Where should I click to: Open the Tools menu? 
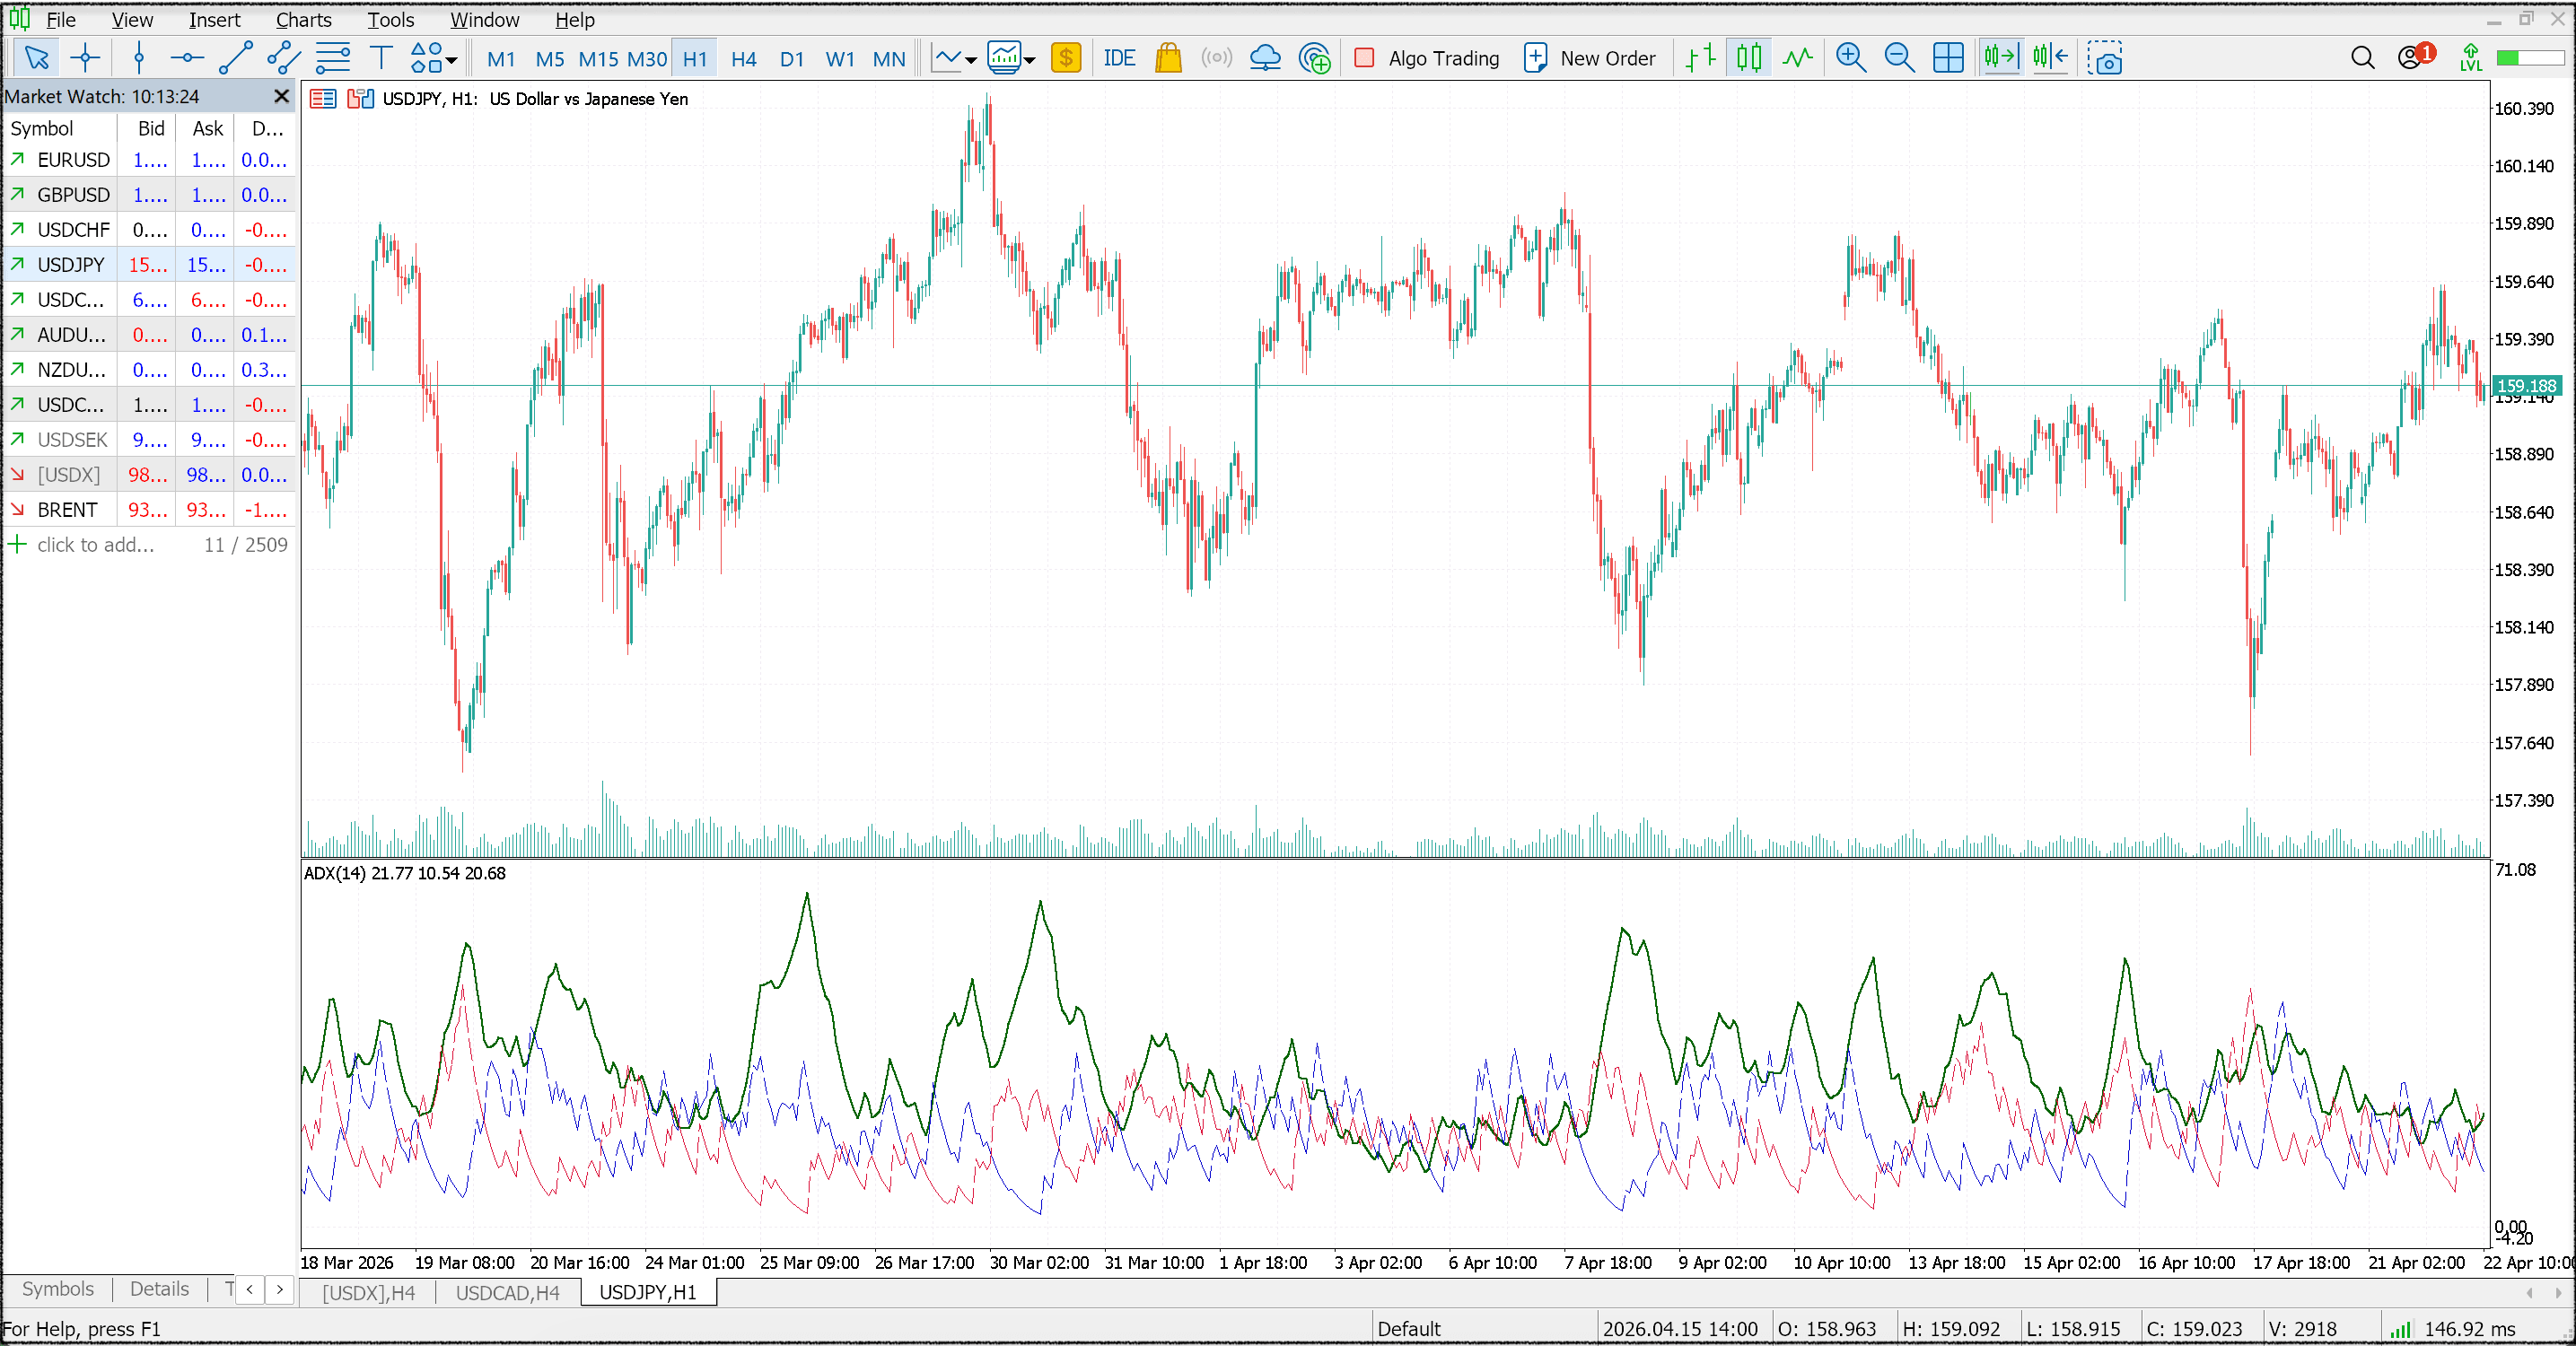(x=390, y=20)
